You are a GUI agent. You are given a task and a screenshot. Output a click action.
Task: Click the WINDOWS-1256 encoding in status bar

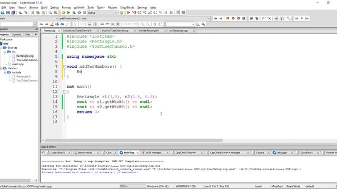click(x=186, y=186)
